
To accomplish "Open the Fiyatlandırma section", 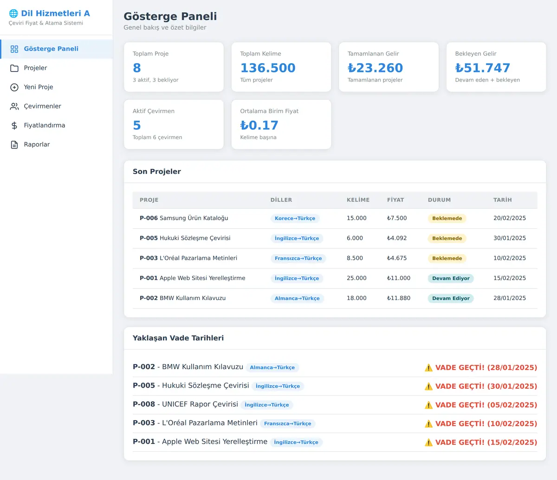I will coord(56,125).
